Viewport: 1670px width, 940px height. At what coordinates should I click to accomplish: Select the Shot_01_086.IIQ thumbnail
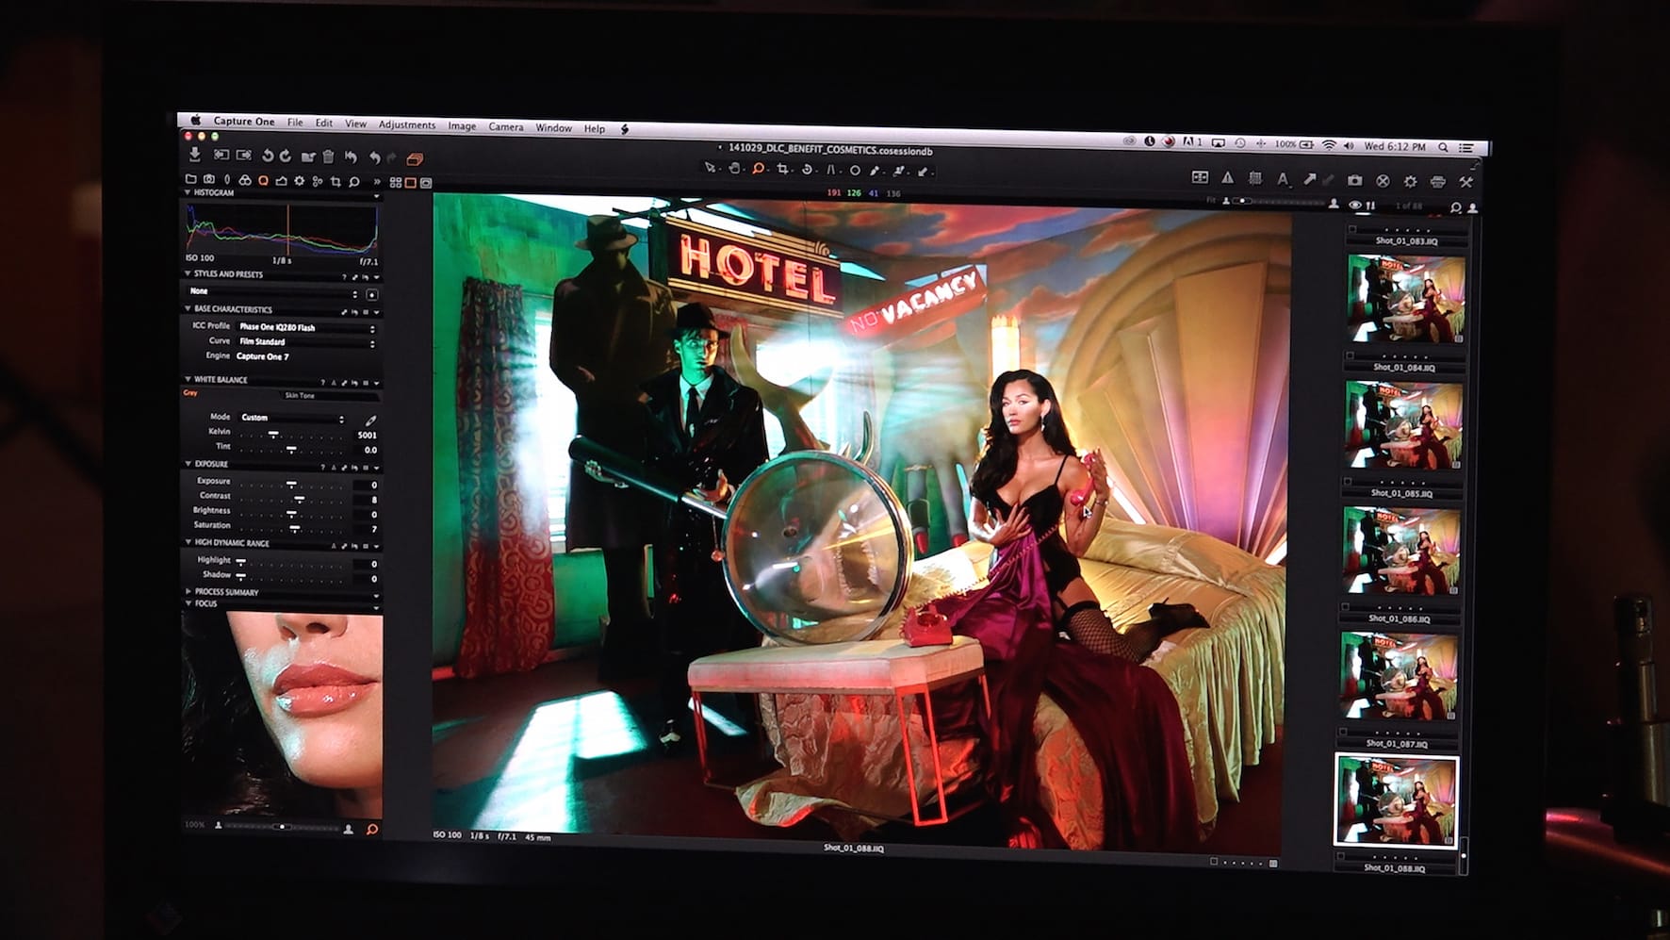[1400, 551]
